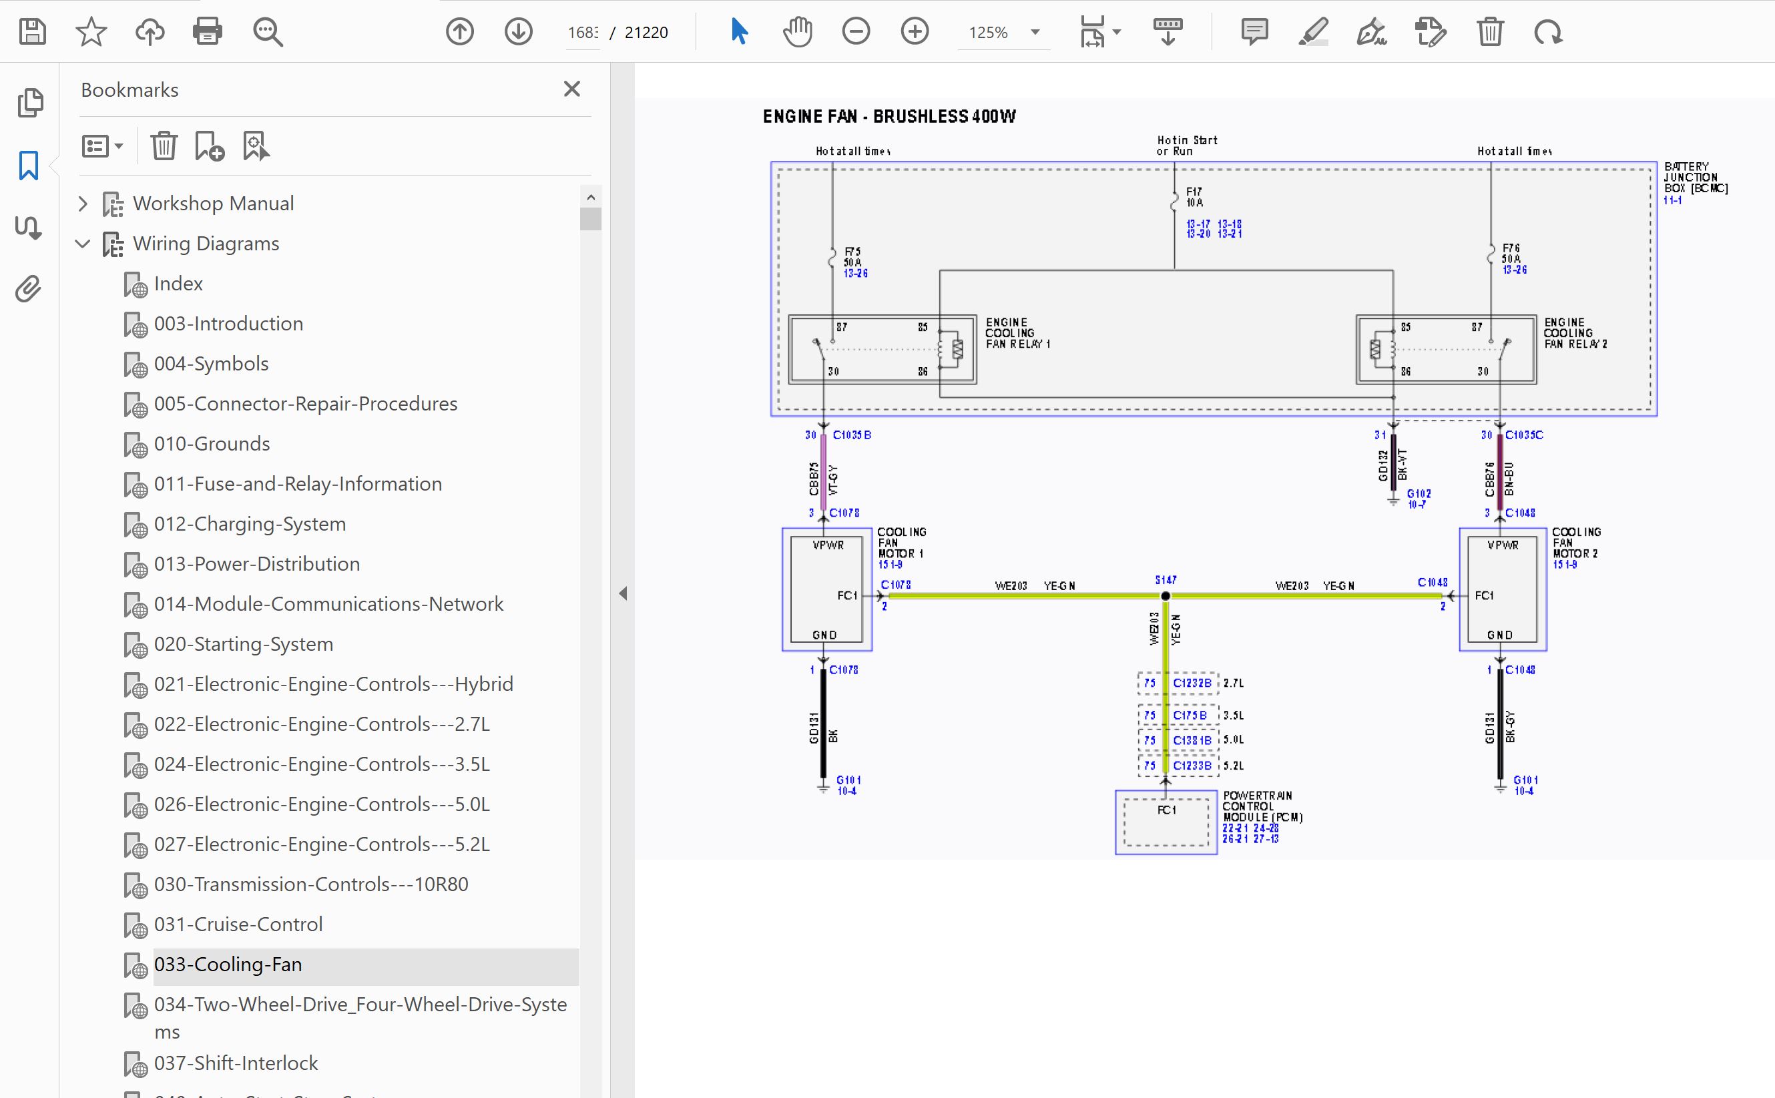Open the 010-Grounds bookmark
This screenshot has width=1775, height=1098.
point(212,444)
